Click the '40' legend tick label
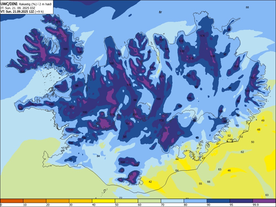276x207 pixels. click(x=94, y=205)
